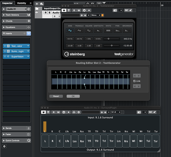Screen dimensions: 171x157
Task: Confirm routing with the OK button
Action: click(x=73, y=96)
